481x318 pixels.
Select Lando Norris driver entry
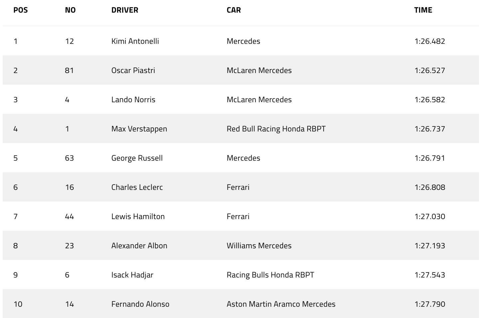pos(133,100)
